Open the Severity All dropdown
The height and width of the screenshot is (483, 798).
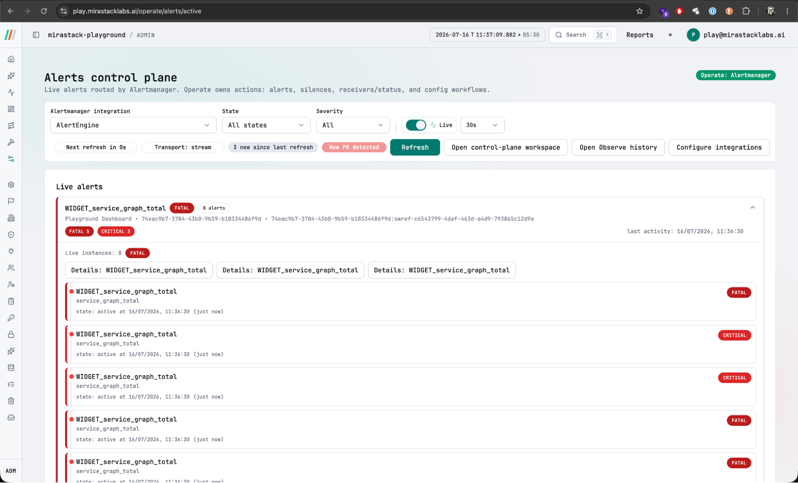click(353, 125)
